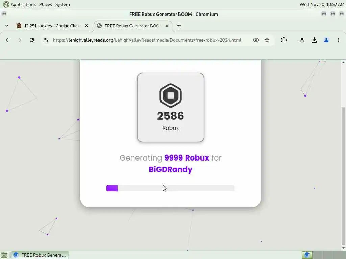Image resolution: width=346 pixels, height=259 pixels.
Task: Open the downloads tray
Action: pos(314,40)
